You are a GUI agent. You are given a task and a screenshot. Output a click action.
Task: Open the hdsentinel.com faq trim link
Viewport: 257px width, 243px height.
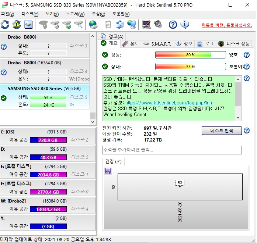pos(169,103)
